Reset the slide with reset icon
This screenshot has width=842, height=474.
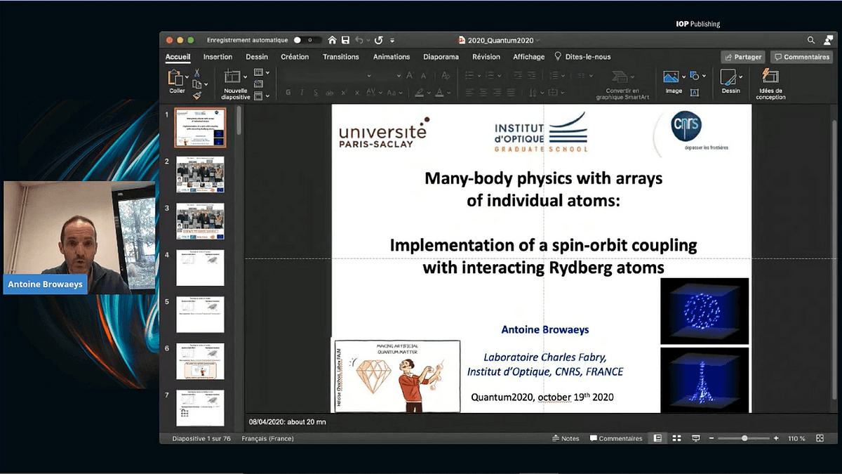(258, 84)
